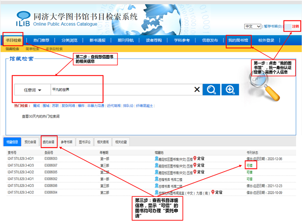Expand the 任意词 search field dropdown
Viewport: 302px width, 221px height.
[32, 90]
